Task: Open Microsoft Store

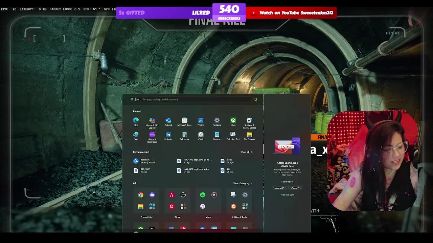Action: coord(184,122)
